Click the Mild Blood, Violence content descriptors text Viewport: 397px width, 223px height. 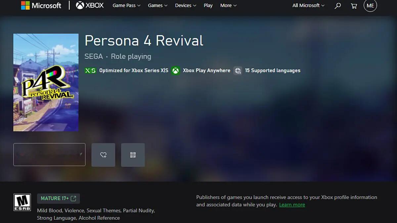coord(96,210)
